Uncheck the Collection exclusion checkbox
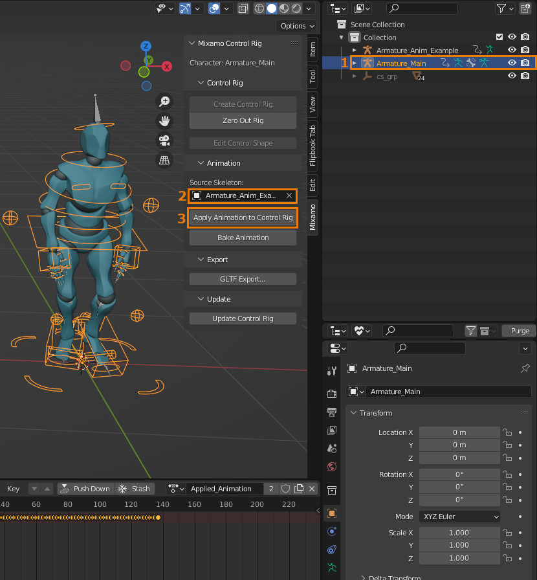 [499, 37]
